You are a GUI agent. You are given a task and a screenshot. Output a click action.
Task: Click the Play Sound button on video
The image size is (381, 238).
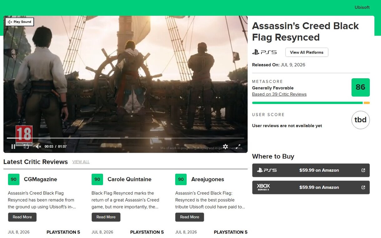click(x=20, y=22)
